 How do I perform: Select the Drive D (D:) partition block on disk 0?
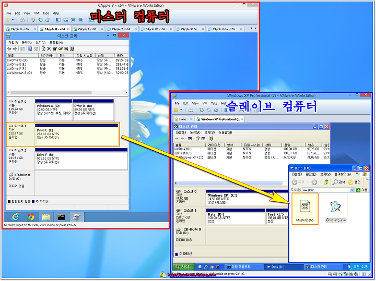coord(93,109)
